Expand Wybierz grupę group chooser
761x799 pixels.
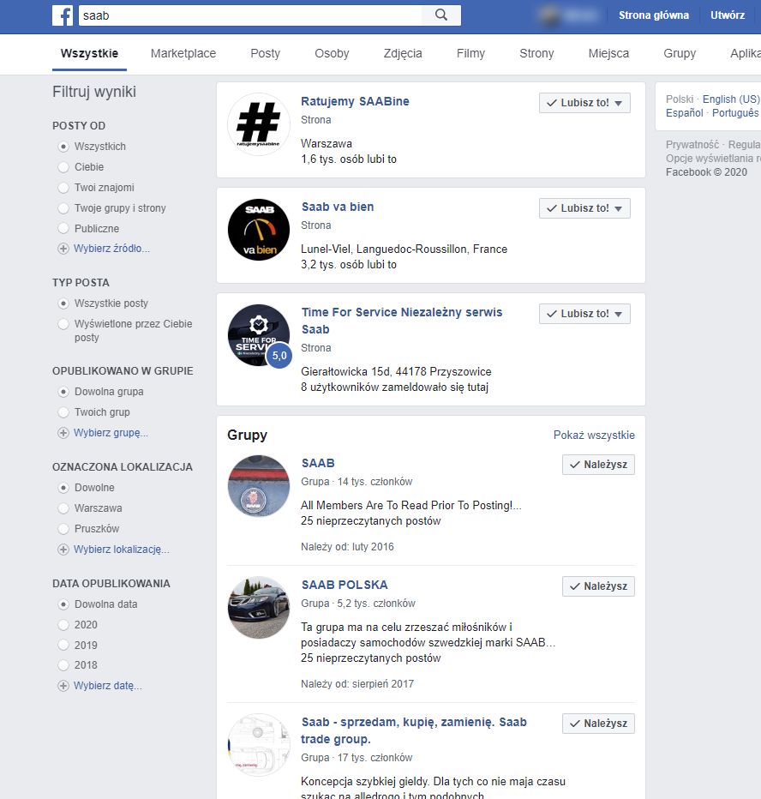click(111, 433)
